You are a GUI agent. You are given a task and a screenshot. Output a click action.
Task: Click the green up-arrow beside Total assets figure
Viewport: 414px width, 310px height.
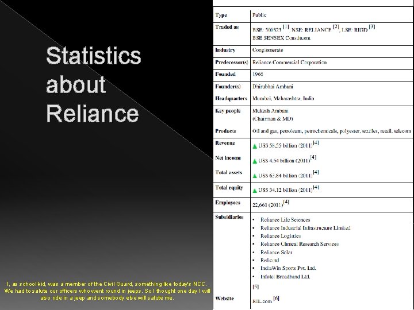click(255, 176)
